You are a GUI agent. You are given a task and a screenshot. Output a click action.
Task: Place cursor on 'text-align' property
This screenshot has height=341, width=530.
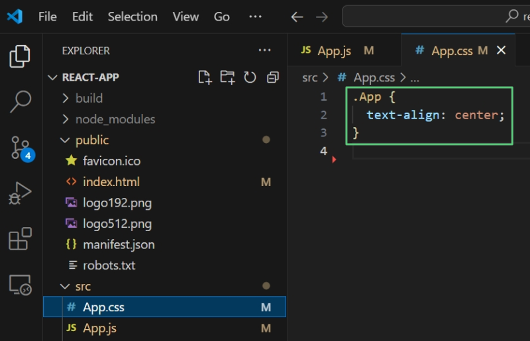point(403,115)
